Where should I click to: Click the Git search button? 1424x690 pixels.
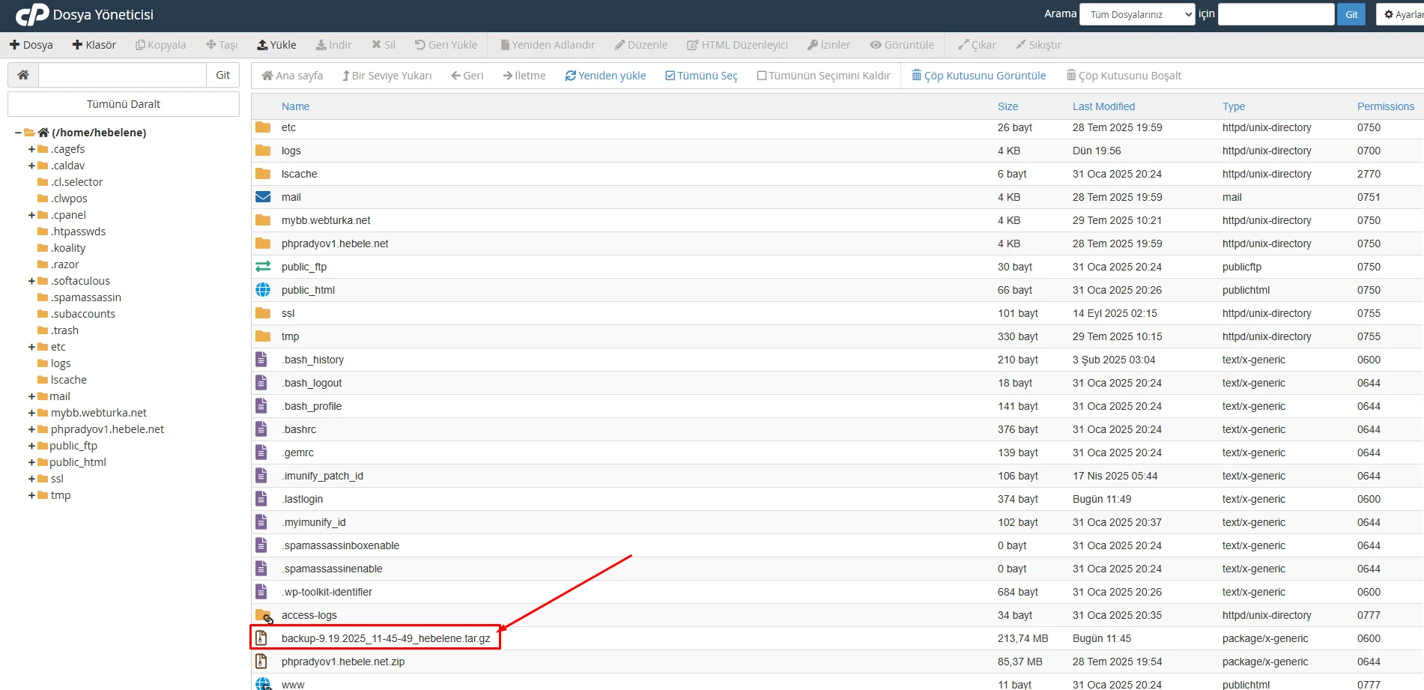(x=1351, y=14)
